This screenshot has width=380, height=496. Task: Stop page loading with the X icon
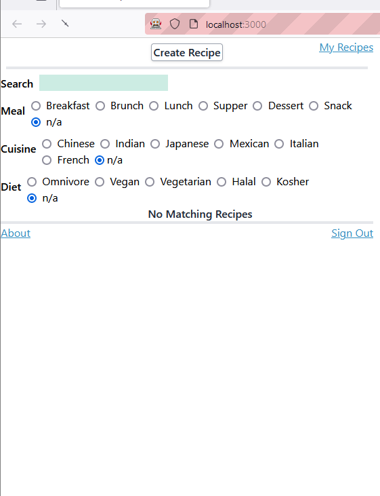pos(65,23)
